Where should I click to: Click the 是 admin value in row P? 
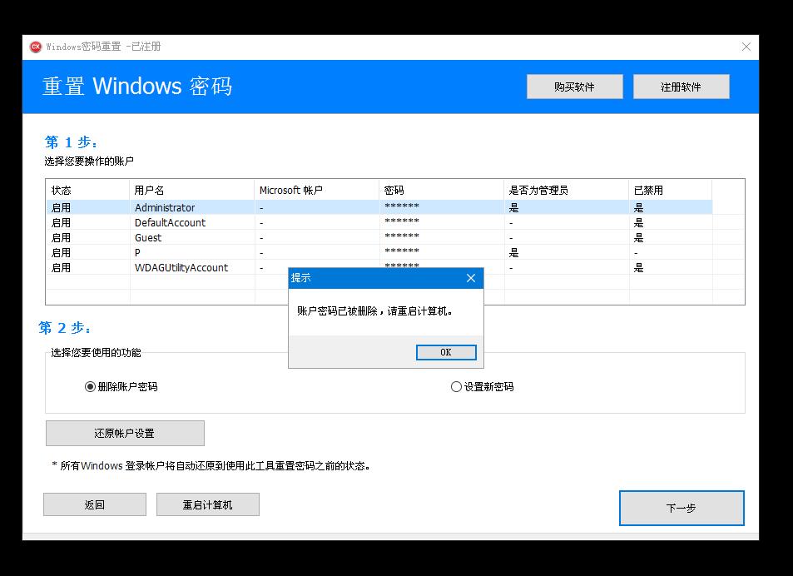(514, 253)
